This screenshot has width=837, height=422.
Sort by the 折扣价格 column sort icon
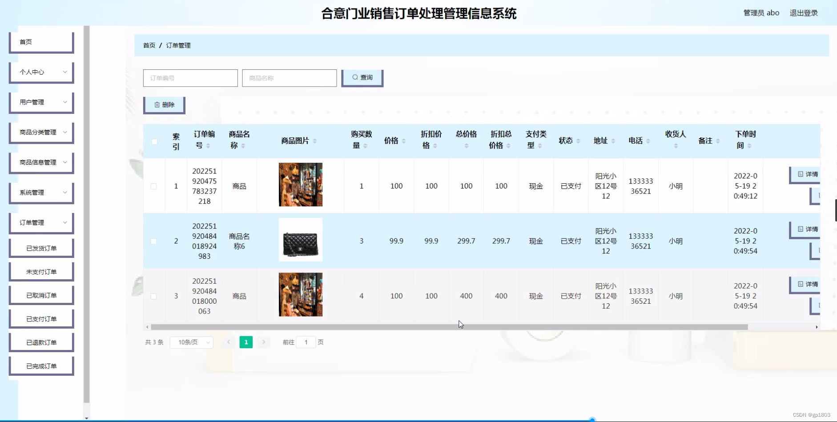435,146
